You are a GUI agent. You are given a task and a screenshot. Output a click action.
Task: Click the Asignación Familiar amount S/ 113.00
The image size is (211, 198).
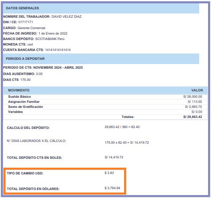[x=195, y=102]
